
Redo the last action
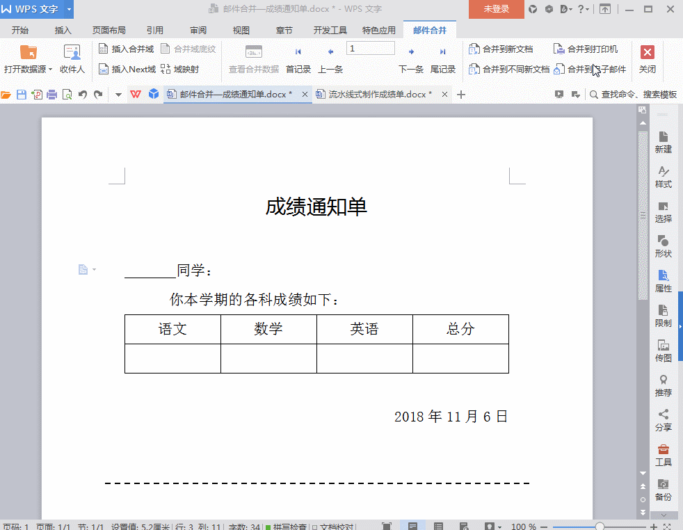pyautogui.click(x=99, y=95)
